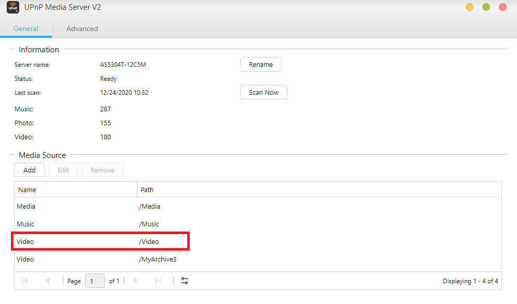Click the green maximize window circle
Image resolution: width=517 pixels, height=304 pixels.
pyautogui.click(x=486, y=7)
